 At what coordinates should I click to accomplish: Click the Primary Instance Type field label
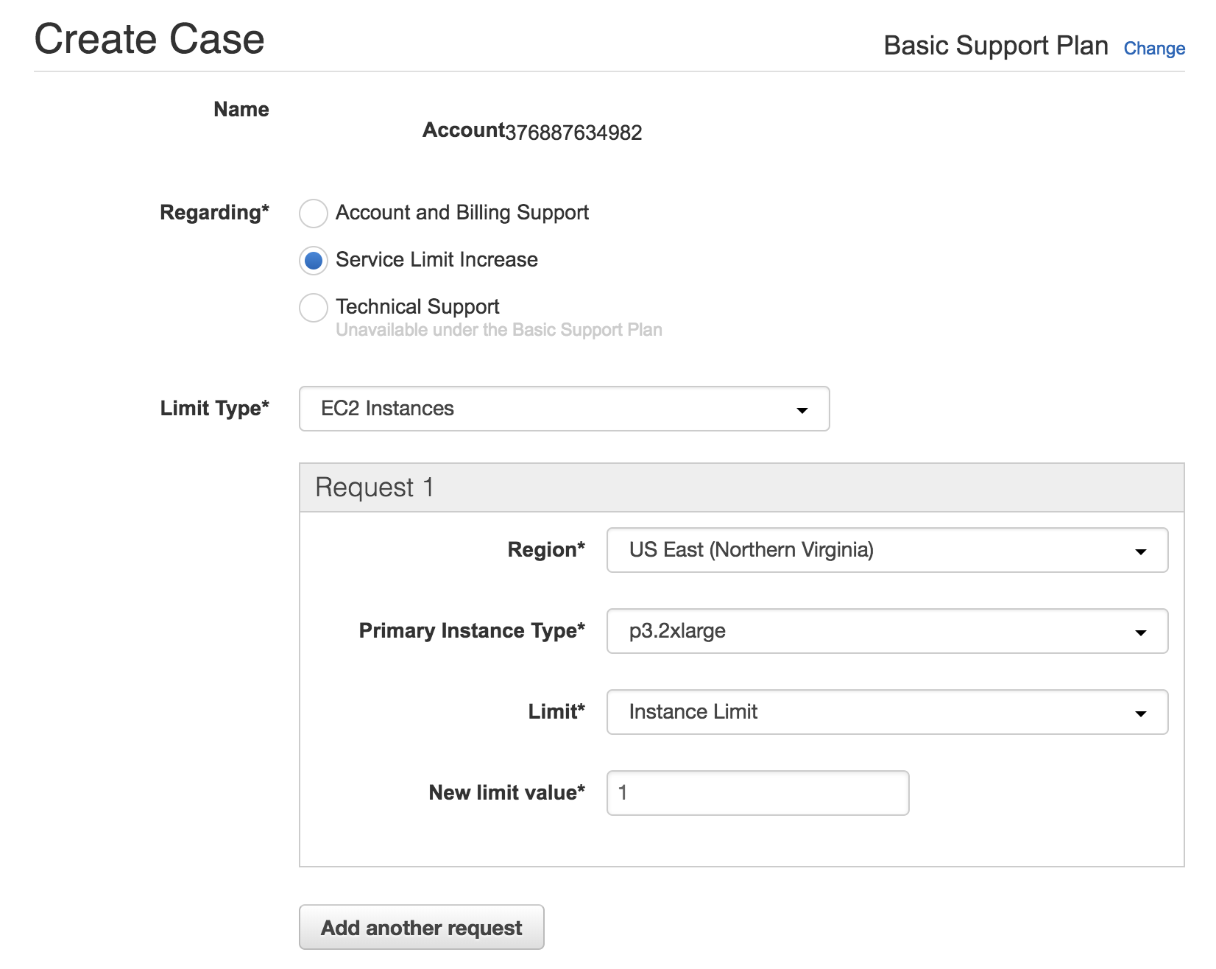pyautogui.click(x=471, y=631)
